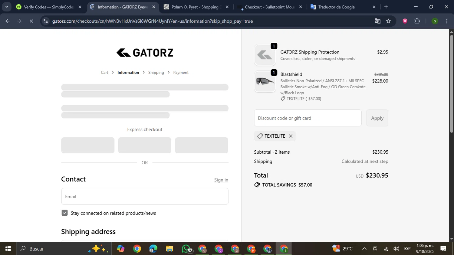Click the page vertical scrollbar thumb

[452, 84]
